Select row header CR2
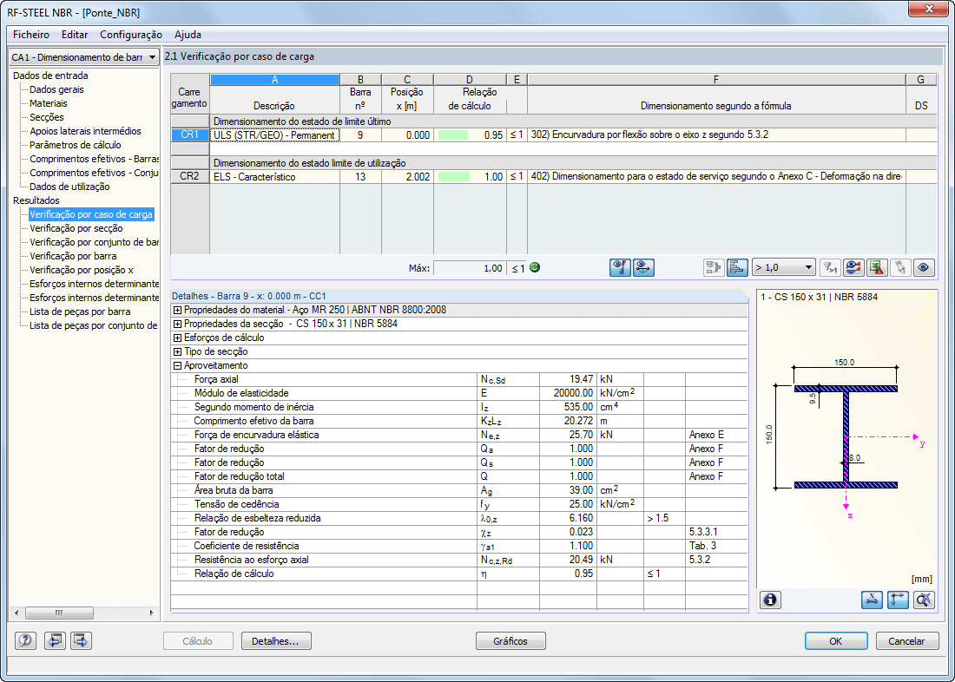Viewport: 955px width, 682px height. coord(189,177)
